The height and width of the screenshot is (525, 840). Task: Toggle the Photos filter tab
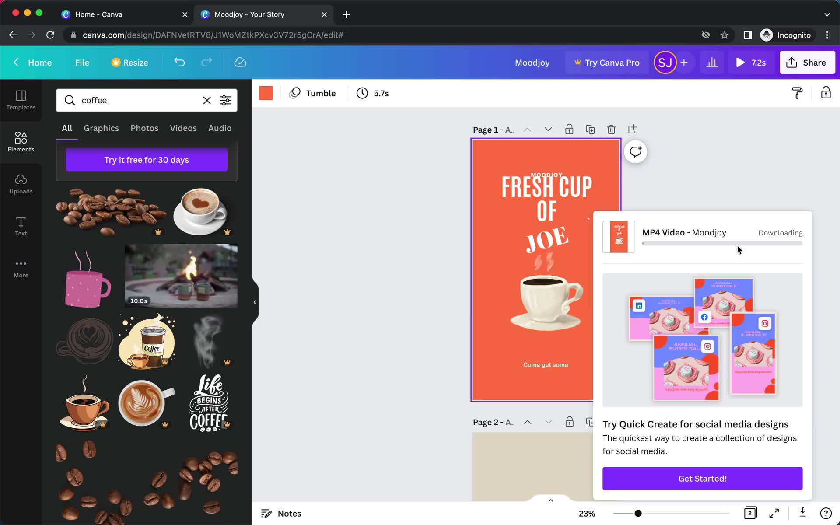click(144, 128)
